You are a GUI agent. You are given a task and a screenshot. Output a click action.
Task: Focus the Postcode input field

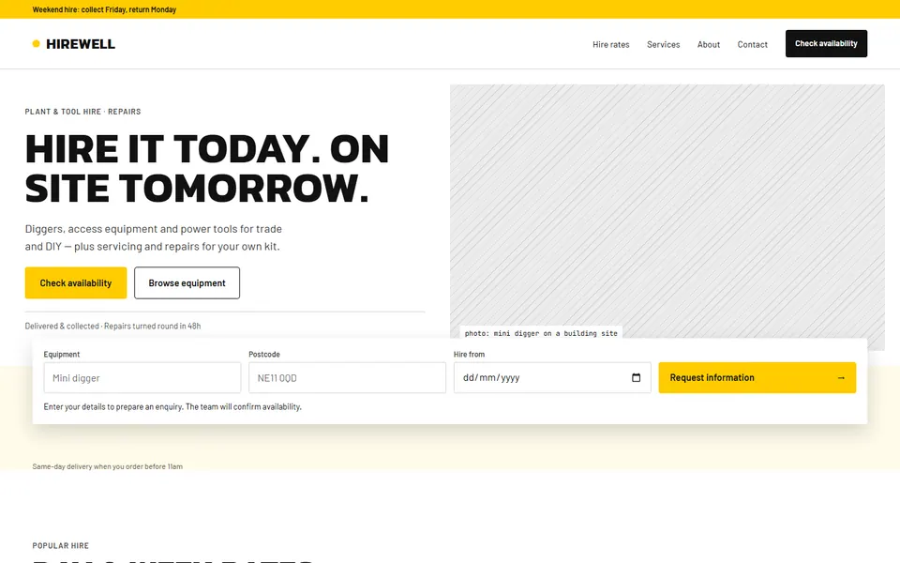(347, 377)
